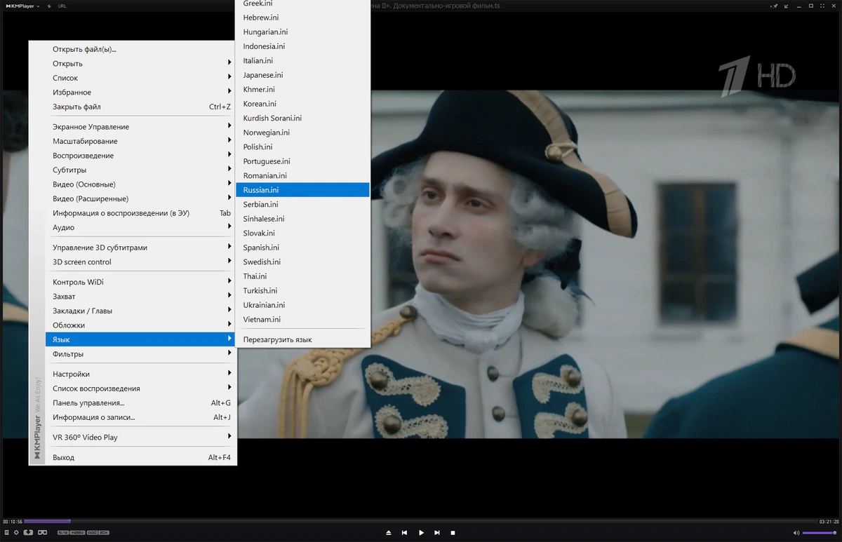Click the H264 codec badge
The width and height of the screenshot is (842, 542).
pos(77,533)
